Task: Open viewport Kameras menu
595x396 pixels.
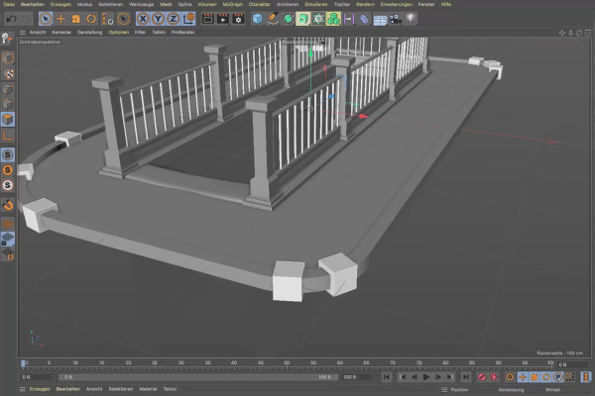Action: pos(61,33)
